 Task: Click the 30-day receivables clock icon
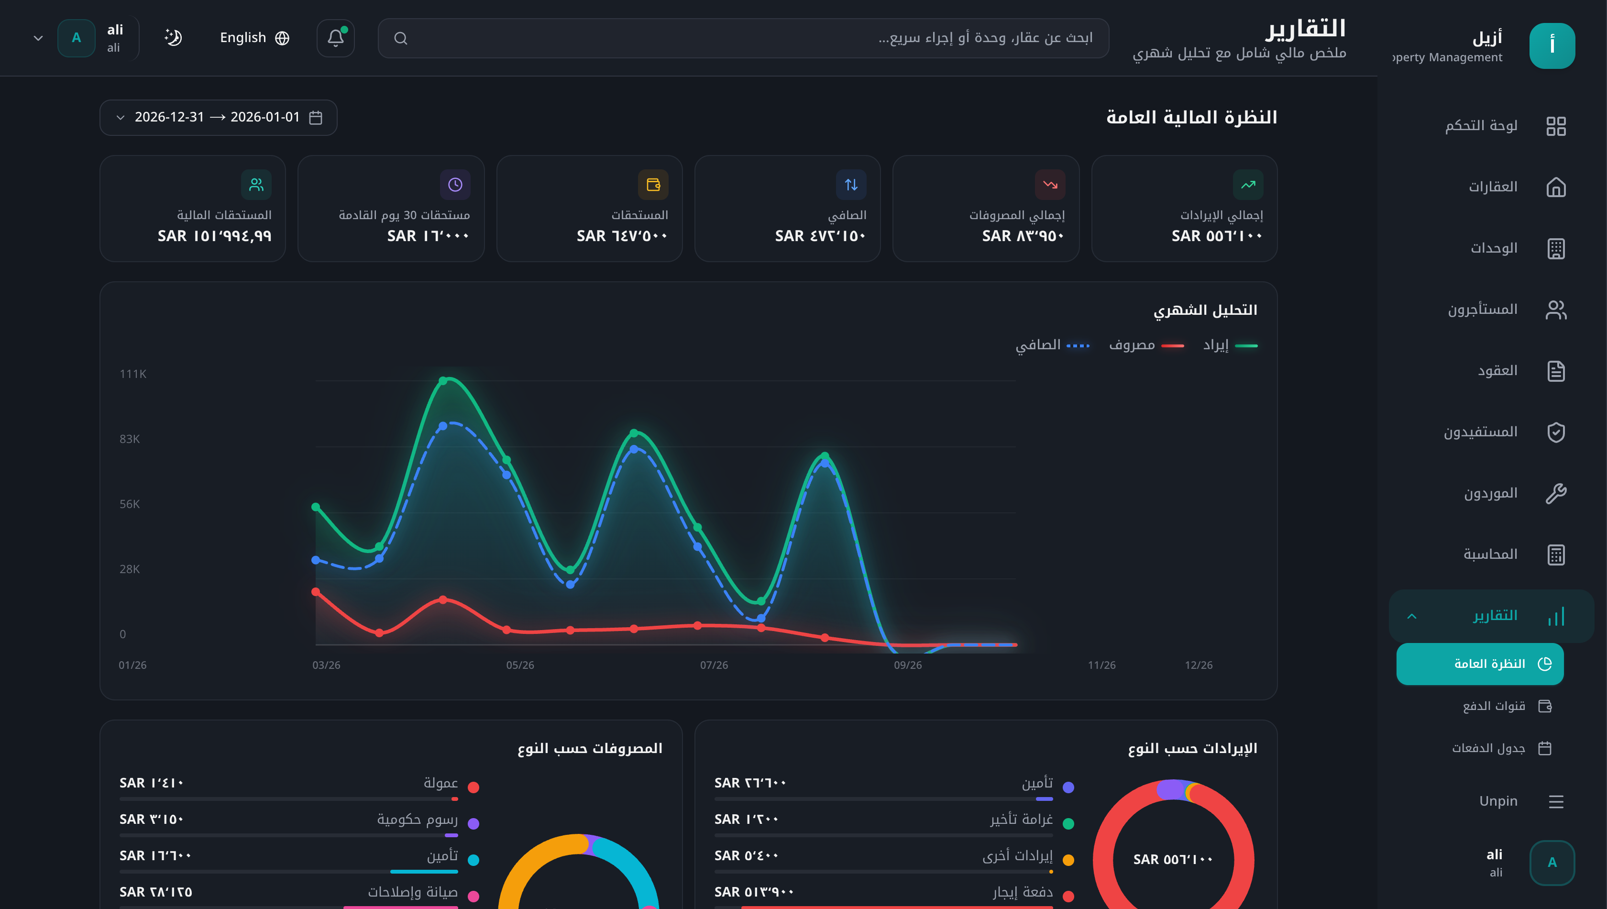455,185
